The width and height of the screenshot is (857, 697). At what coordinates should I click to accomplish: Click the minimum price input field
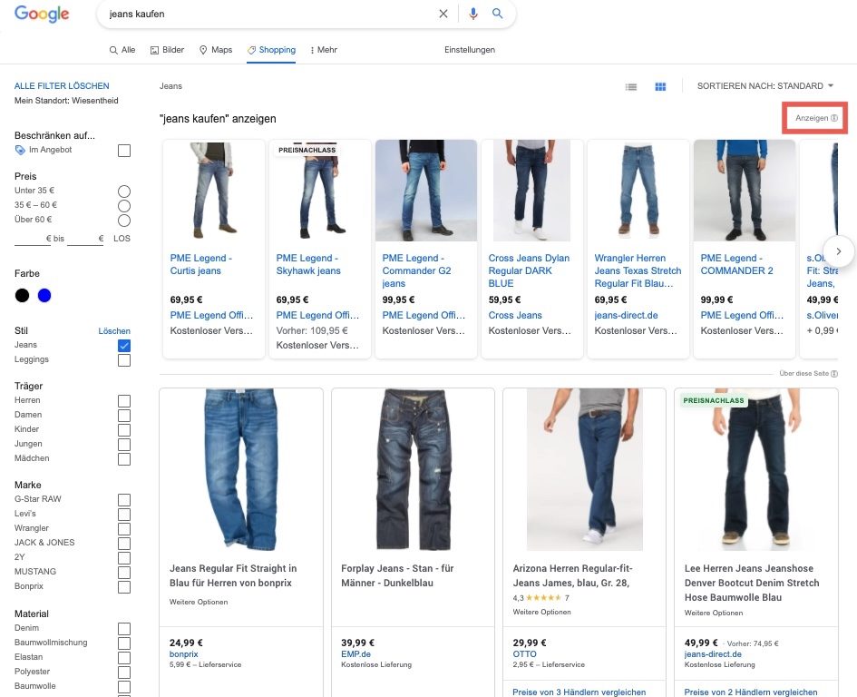(33, 239)
